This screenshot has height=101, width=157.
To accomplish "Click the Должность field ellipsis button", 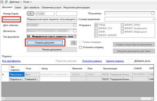I will point(75,31).
